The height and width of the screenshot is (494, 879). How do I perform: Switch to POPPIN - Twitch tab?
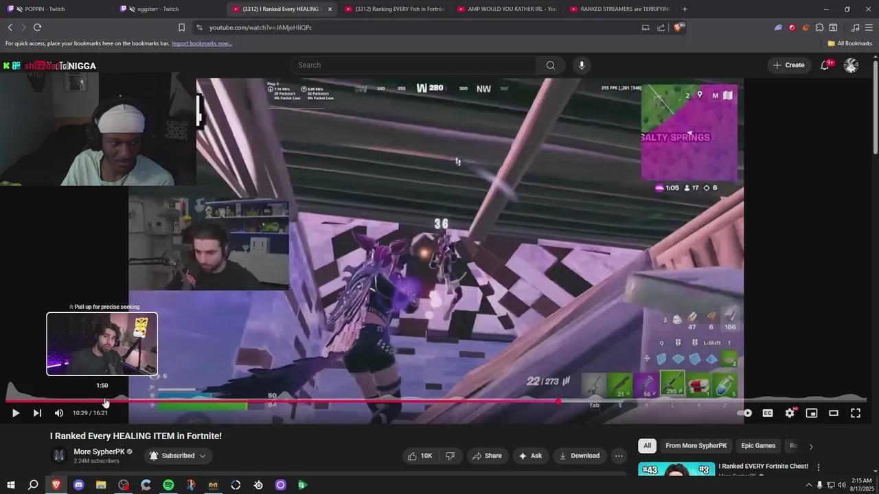(56, 9)
